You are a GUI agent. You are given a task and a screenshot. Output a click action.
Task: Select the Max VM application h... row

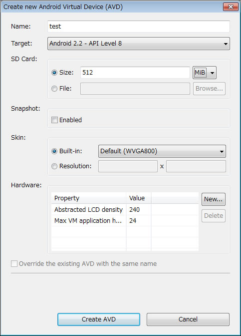coord(125,221)
